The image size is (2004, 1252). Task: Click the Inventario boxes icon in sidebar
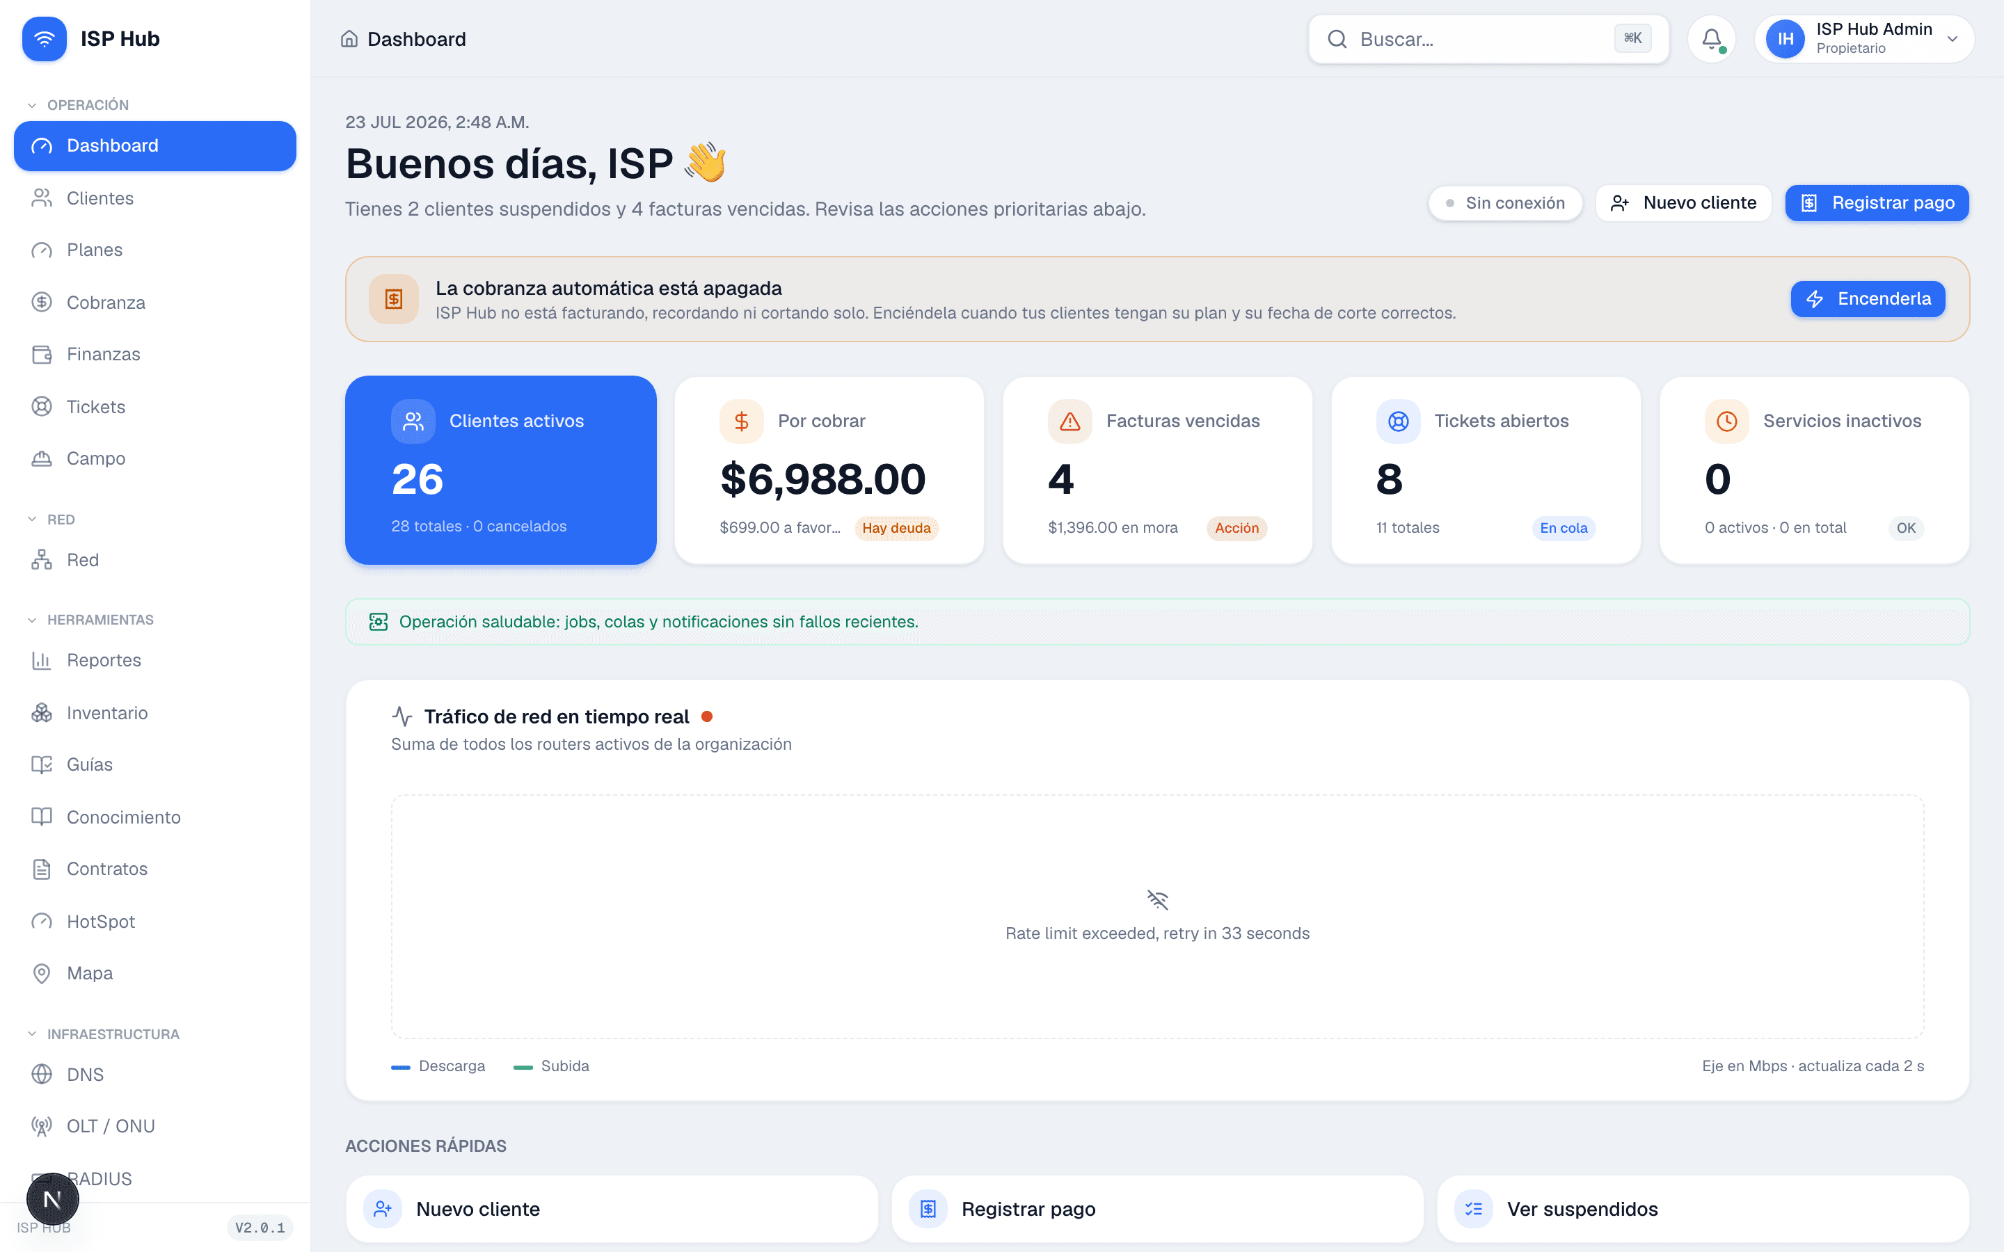42,713
